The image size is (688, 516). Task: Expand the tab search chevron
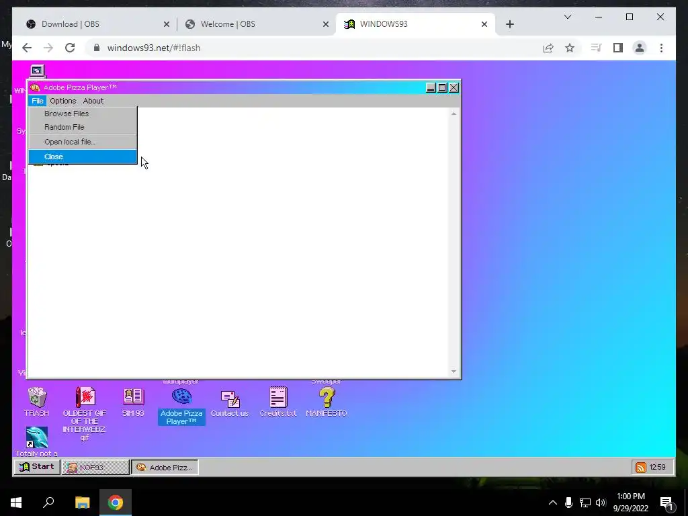pyautogui.click(x=567, y=17)
